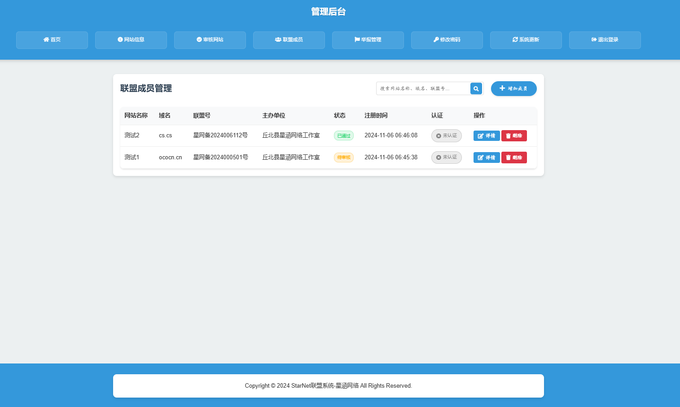Delete the 测试2 member row
The image size is (680, 407).
click(514, 136)
